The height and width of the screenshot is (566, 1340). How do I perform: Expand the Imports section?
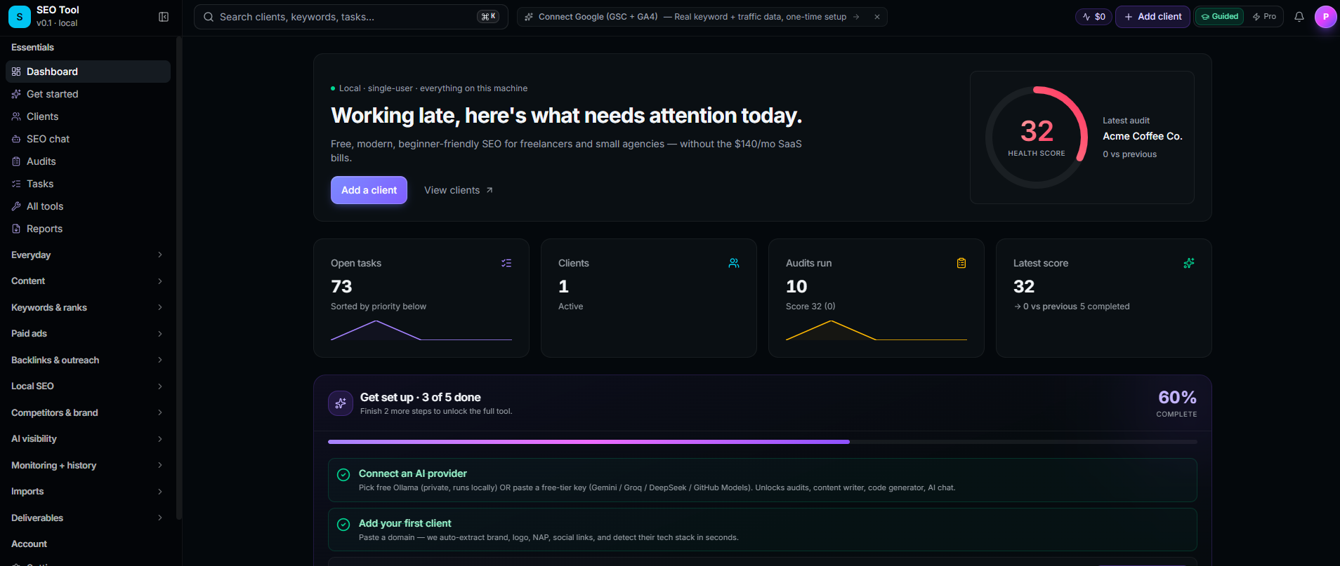tap(88, 492)
